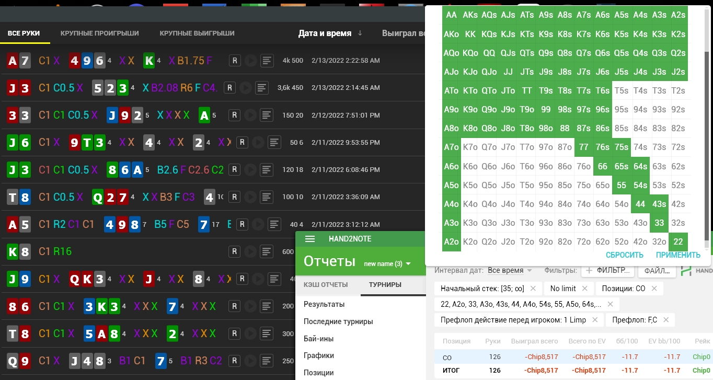Open notes icon for the 3:12:12 AM hand
The image size is (713, 380).
point(274,224)
